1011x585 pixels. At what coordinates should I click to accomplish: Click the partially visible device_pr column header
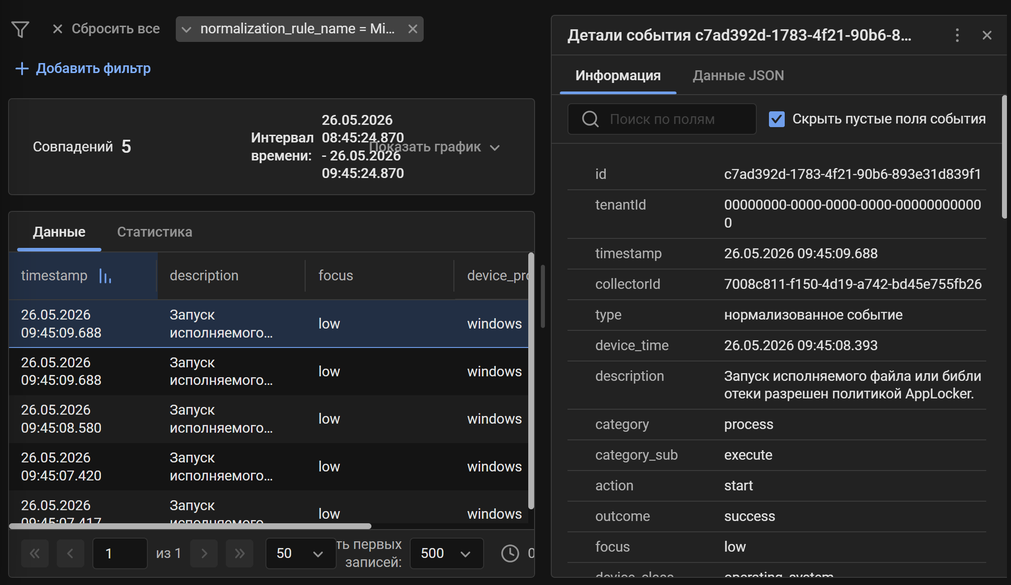(x=491, y=275)
